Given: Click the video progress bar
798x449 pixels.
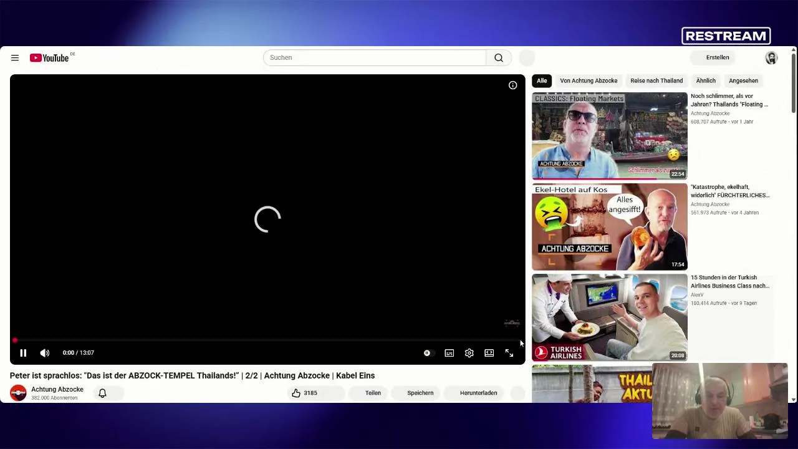Looking at the screenshot, I should click(x=267, y=340).
